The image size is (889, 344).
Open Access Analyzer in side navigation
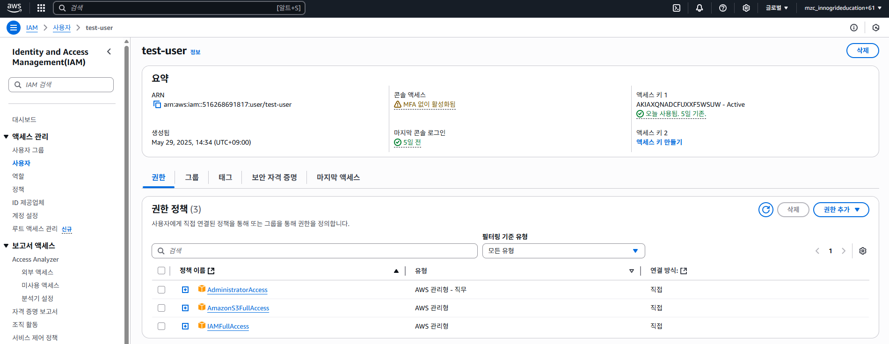[36, 259]
